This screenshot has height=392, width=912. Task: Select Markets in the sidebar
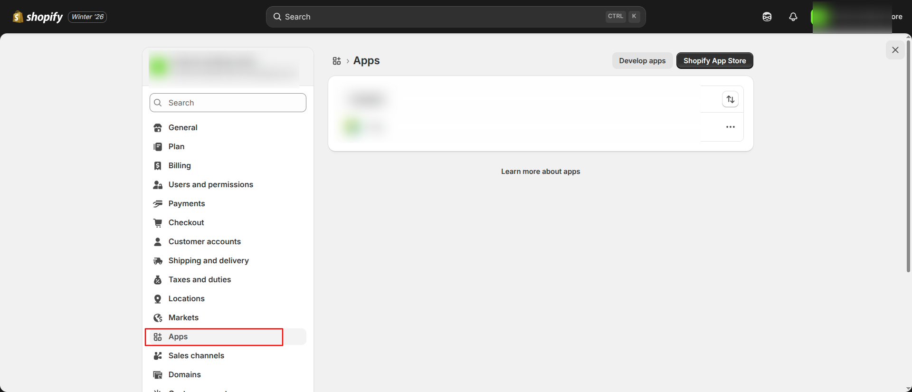183,317
